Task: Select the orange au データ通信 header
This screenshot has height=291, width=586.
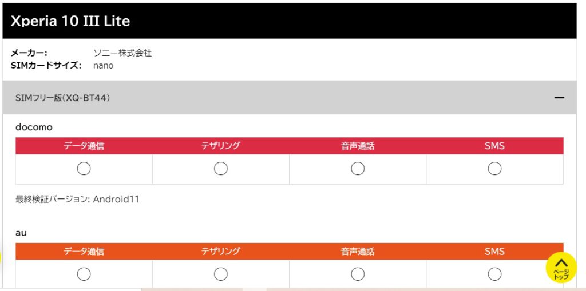Action: click(x=84, y=252)
